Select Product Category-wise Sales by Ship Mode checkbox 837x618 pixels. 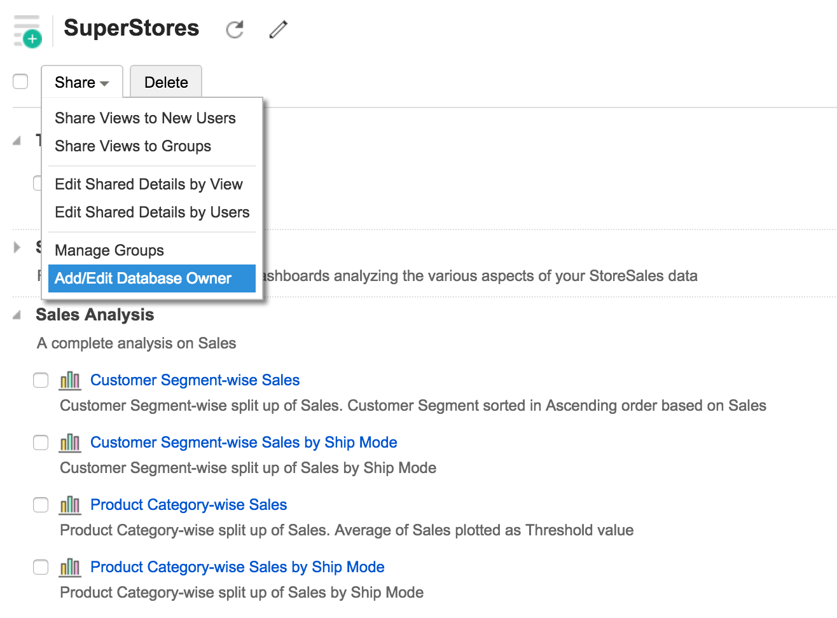click(x=41, y=567)
